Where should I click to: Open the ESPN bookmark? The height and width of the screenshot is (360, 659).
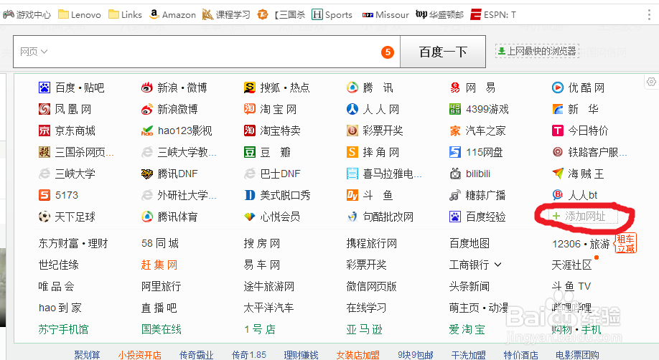[x=493, y=15]
